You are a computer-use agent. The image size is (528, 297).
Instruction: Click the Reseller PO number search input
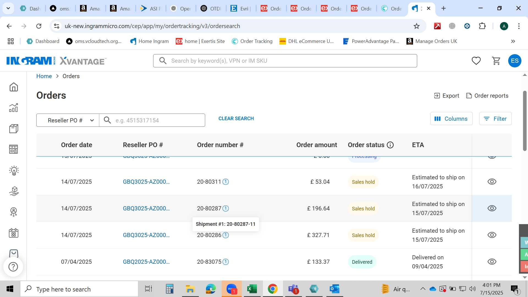152,120
